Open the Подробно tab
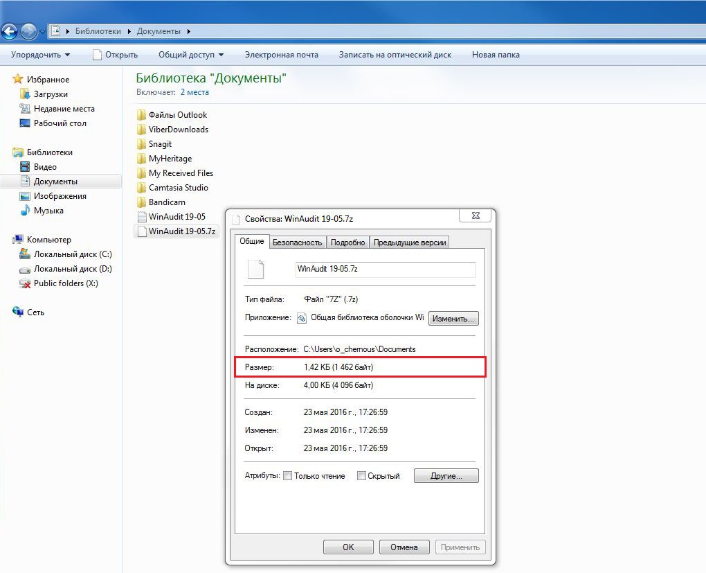 pos(347,243)
